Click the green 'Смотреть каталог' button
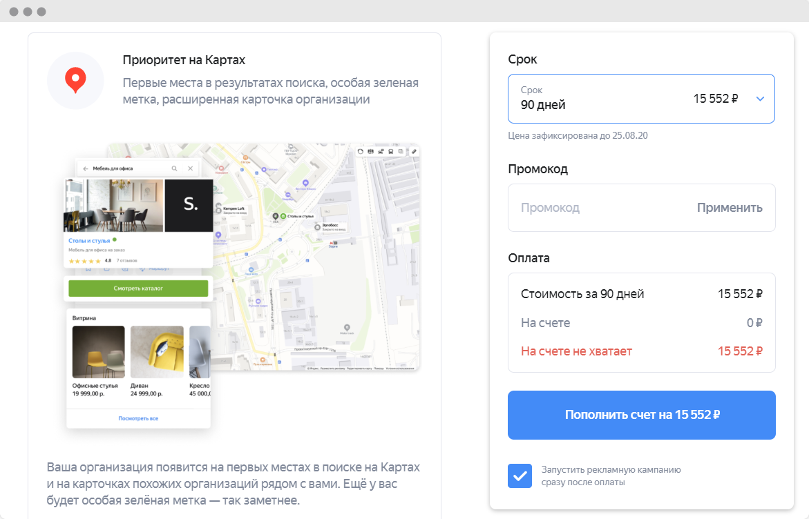This screenshot has width=809, height=519. pyautogui.click(x=138, y=288)
